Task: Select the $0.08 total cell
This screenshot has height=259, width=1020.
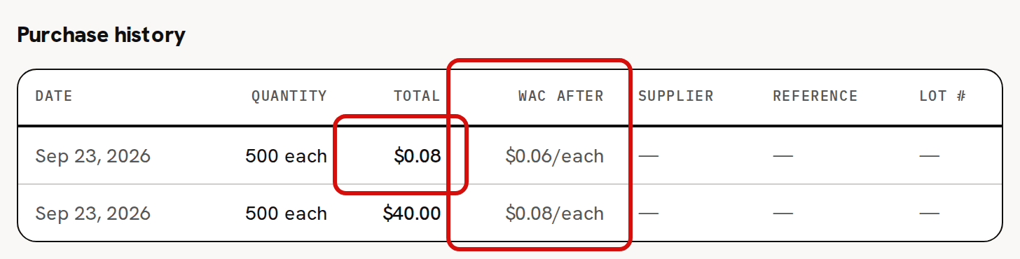Action: tap(418, 155)
